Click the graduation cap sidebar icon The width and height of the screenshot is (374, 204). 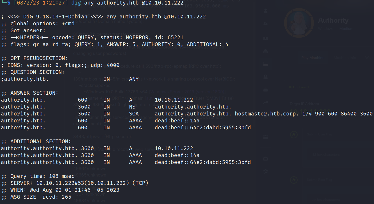point(265,171)
